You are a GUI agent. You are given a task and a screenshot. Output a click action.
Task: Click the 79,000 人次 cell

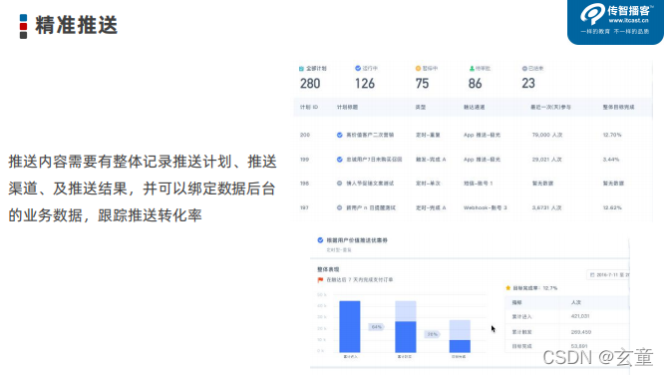pos(547,135)
